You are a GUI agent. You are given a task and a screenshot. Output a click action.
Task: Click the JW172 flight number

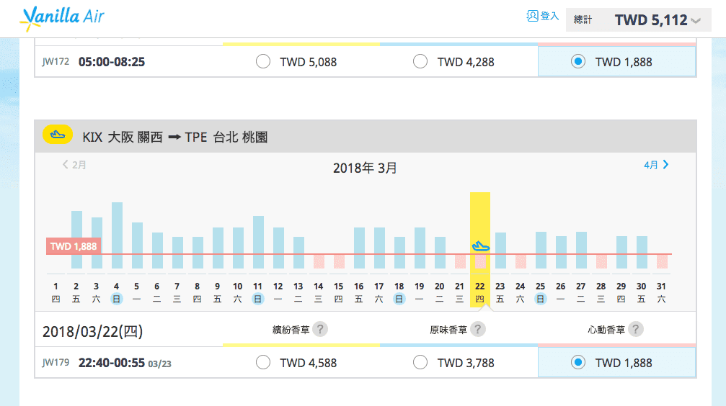pos(56,61)
